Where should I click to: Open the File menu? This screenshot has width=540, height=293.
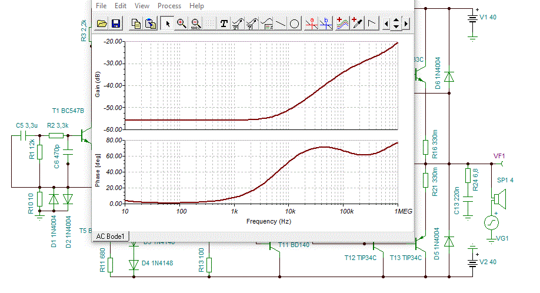click(101, 6)
